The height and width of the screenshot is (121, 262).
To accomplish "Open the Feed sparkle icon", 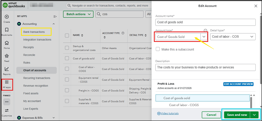I will (x=7, y=56).
